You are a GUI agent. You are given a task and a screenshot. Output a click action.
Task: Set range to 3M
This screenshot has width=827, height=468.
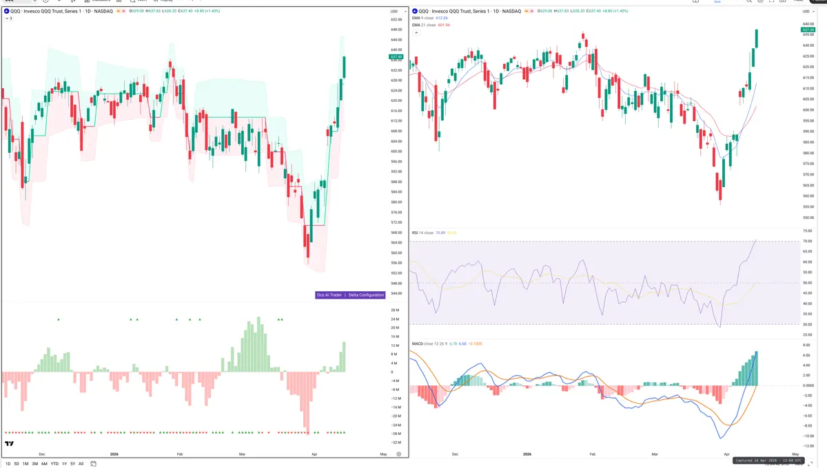point(34,464)
